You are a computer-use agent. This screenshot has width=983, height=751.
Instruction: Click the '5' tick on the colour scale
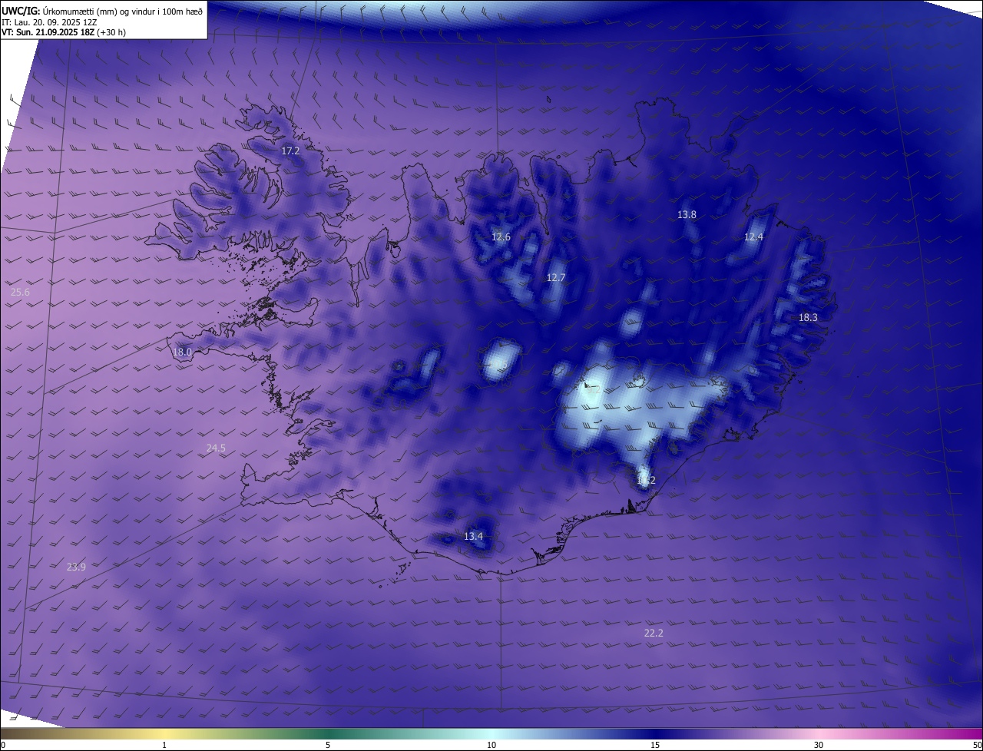coord(328,745)
